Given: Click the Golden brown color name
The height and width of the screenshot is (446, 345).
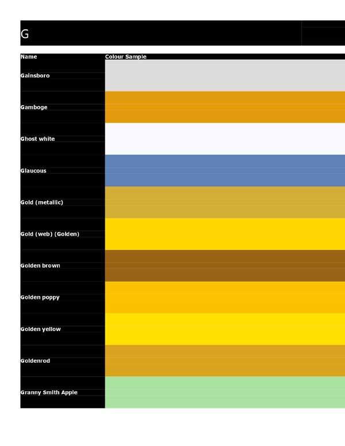Looking at the screenshot, I should click(40, 266).
